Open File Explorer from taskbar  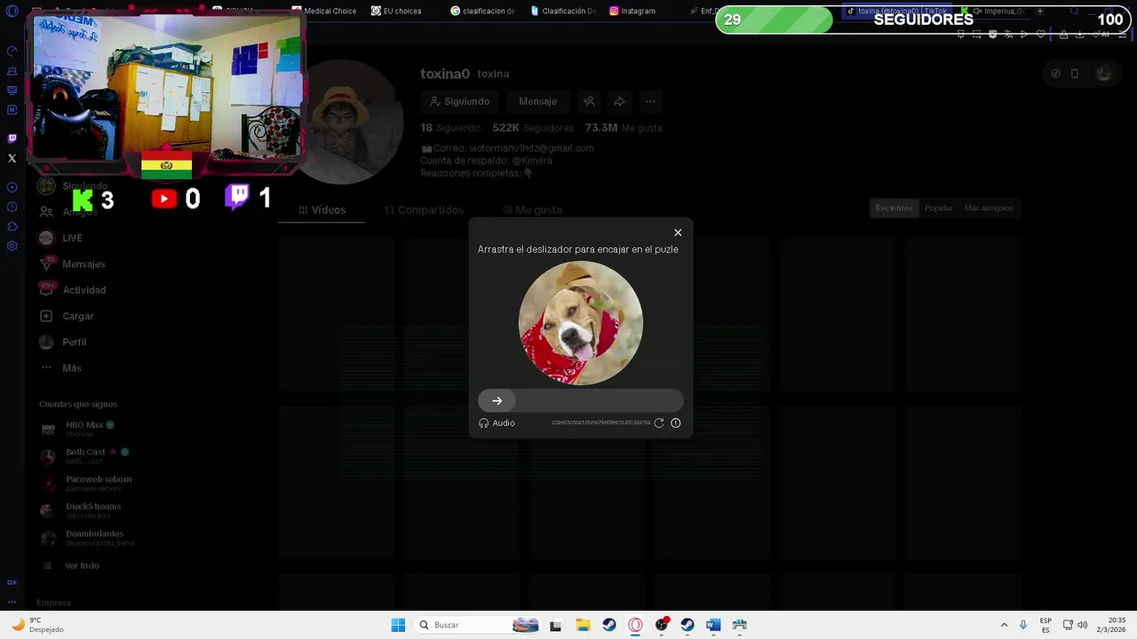point(583,625)
